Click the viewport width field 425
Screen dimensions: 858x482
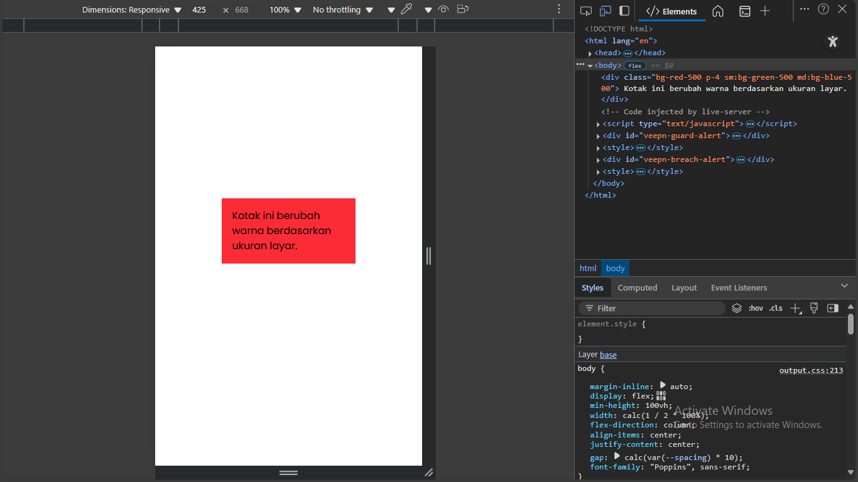(x=200, y=10)
